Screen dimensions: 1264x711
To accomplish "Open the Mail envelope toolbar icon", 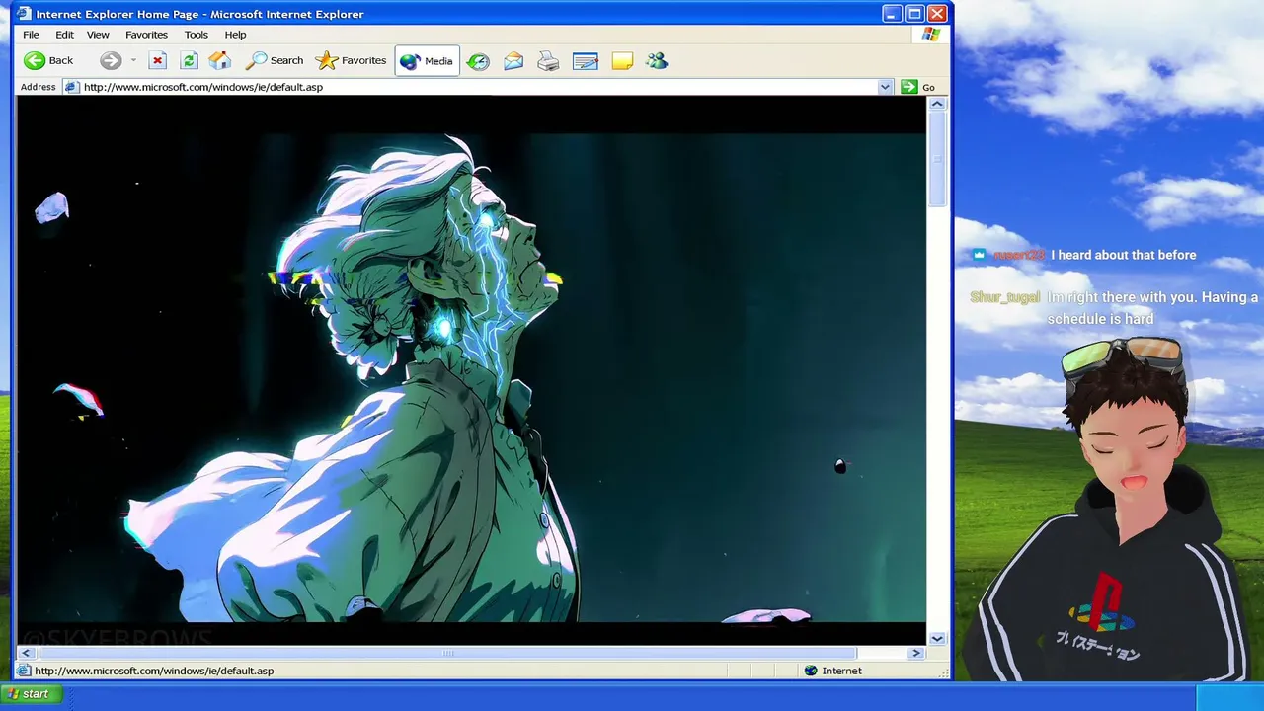I will 513,61.
